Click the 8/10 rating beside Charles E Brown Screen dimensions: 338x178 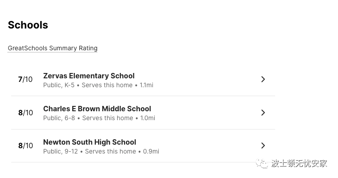click(x=25, y=113)
